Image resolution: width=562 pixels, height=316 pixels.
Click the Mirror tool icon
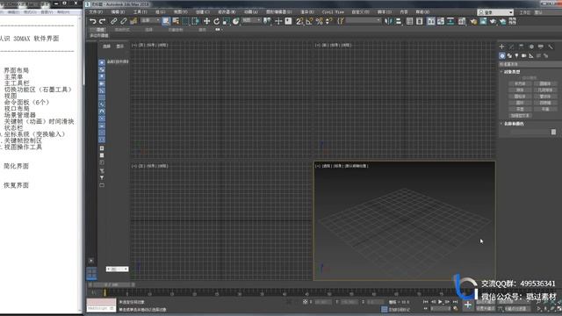pyautogui.click(x=388, y=21)
